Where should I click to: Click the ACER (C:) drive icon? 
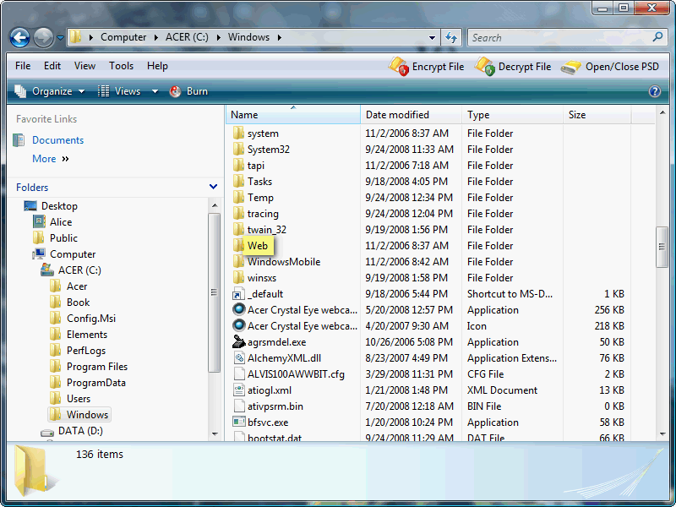click(47, 270)
